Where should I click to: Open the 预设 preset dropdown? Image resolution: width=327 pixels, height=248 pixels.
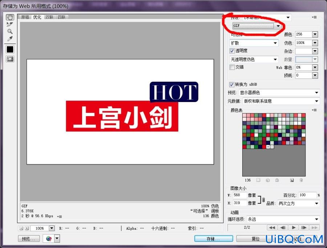tap(267, 17)
